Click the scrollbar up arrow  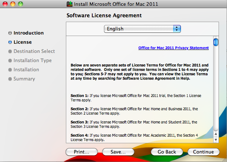(216, 134)
